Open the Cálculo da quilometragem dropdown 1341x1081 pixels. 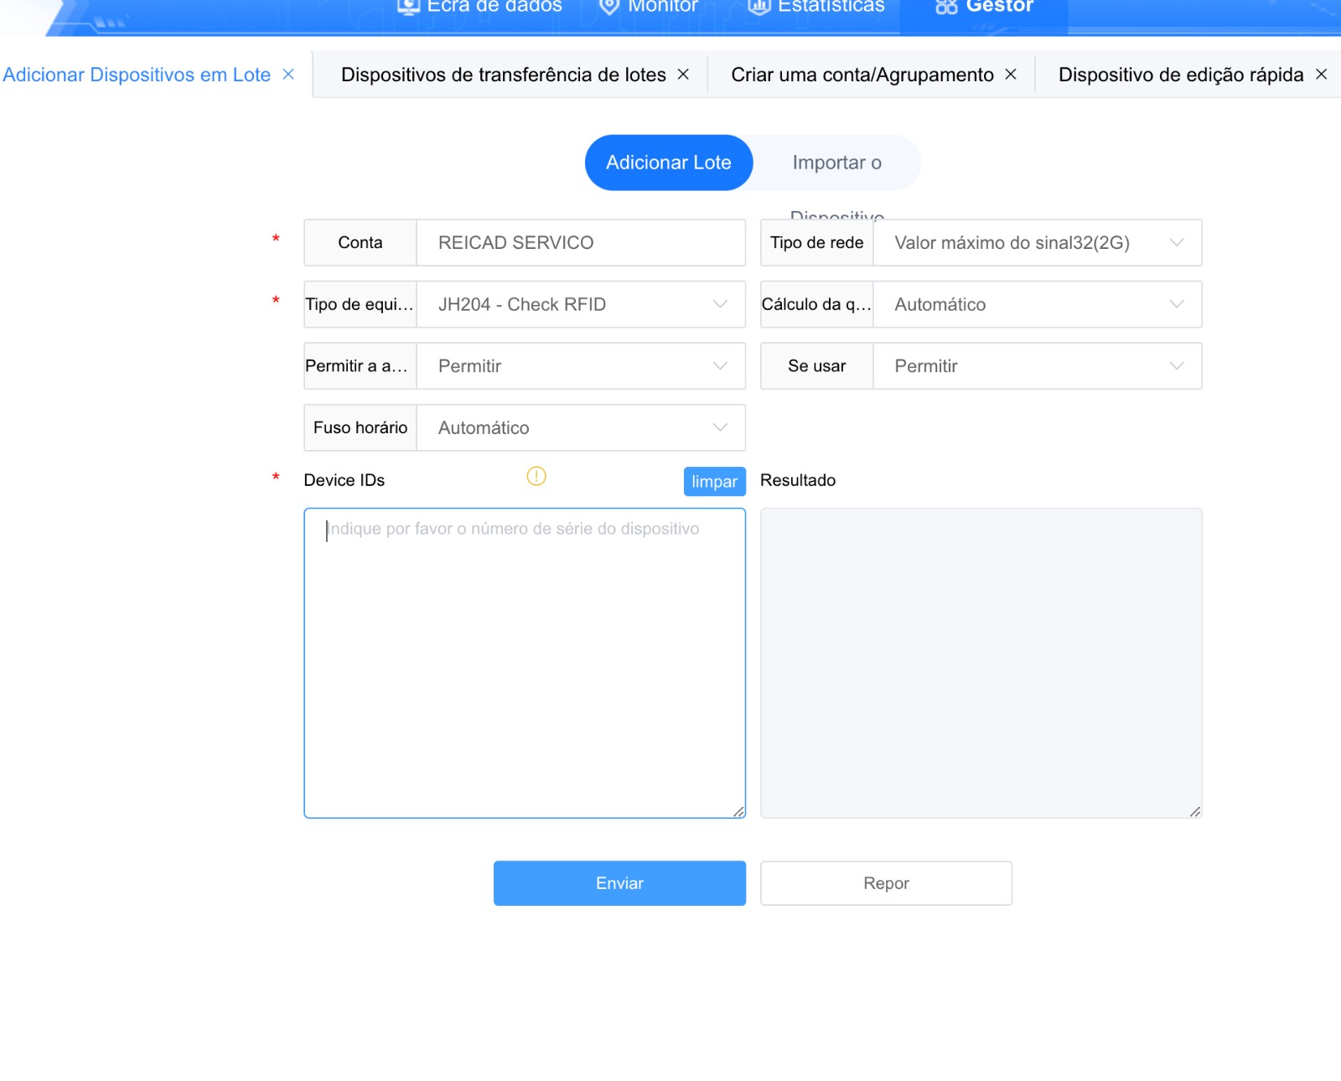click(x=1036, y=304)
